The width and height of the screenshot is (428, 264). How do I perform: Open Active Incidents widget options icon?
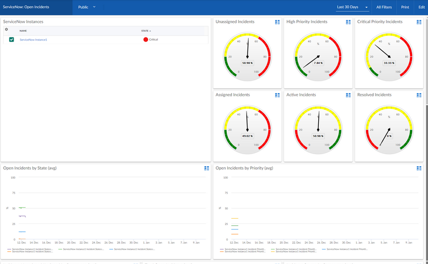pyautogui.click(x=348, y=95)
